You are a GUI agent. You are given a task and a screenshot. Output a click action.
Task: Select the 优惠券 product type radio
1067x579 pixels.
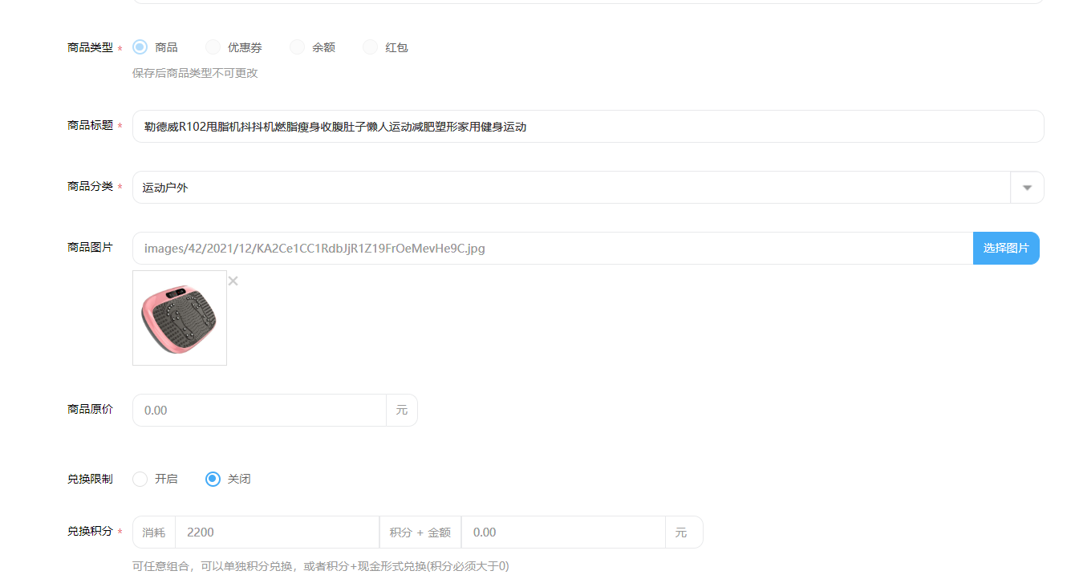click(213, 47)
